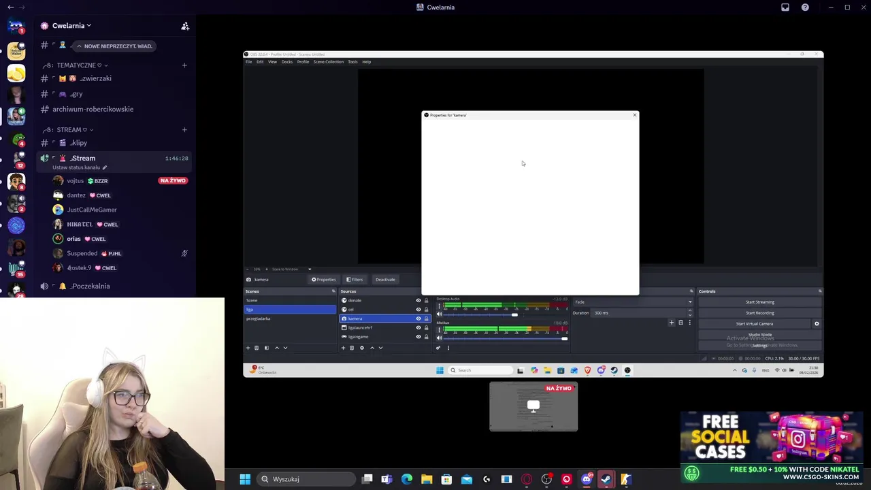Screen dimensions: 871x490
Task: Open the Docks menu in OBS
Action: pyautogui.click(x=287, y=62)
